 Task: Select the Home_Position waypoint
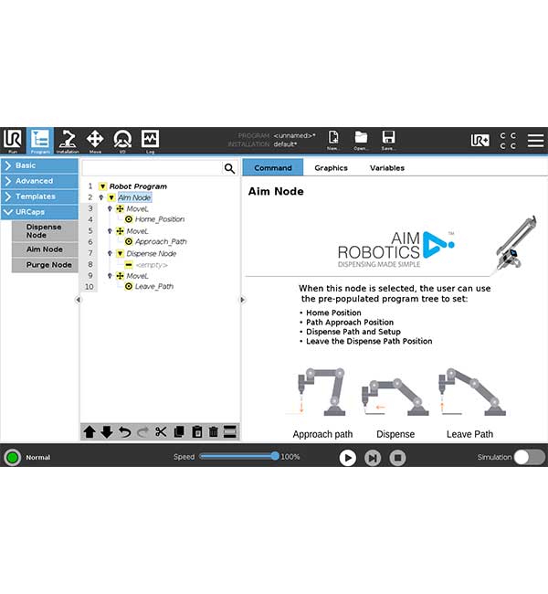click(160, 219)
